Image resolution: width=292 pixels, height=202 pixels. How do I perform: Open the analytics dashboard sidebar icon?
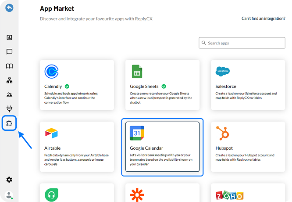click(9, 37)
